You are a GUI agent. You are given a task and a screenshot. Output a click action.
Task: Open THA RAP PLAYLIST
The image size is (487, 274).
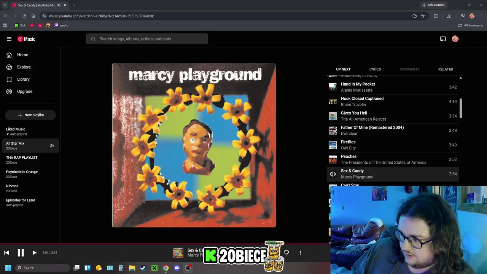30,160
